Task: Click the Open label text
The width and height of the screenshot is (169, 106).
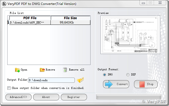Action: [24, 70]
